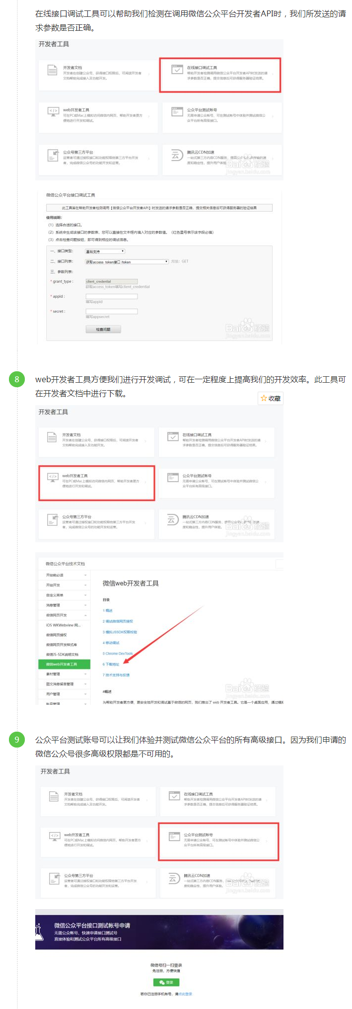Screen dimensions: 352x1009
Task: Click 微信公众平台接口调试工具 page title
Action: [70, 195]
